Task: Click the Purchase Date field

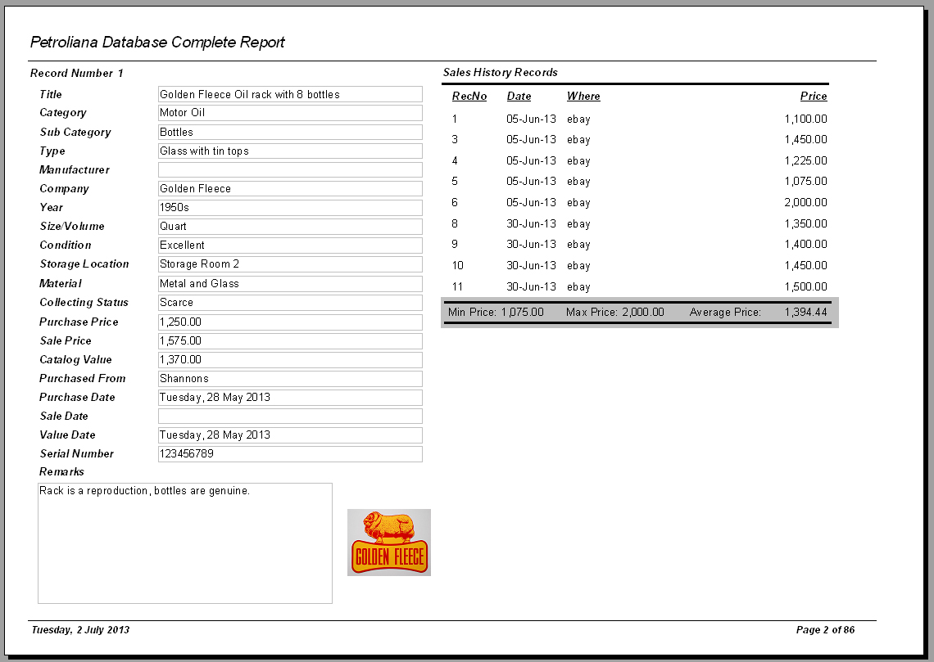Action: pos(290,398)
